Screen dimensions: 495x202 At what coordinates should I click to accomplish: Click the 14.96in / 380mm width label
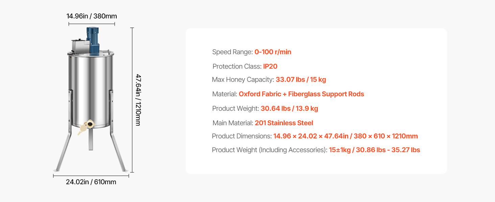[x=92, y=16]
